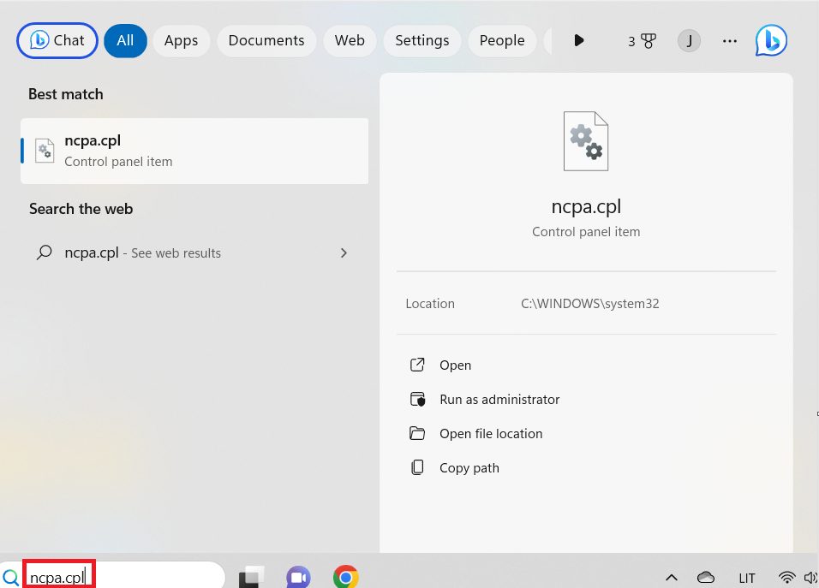Select the Web filter tab
Screen dimensions: 819x588
pyautogui.click(x=350, y=40)
